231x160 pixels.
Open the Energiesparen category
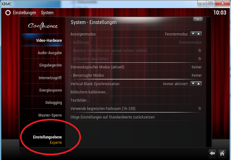point(42,90)
